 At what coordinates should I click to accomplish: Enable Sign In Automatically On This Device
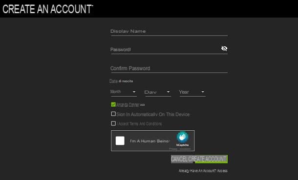[113, 114]
